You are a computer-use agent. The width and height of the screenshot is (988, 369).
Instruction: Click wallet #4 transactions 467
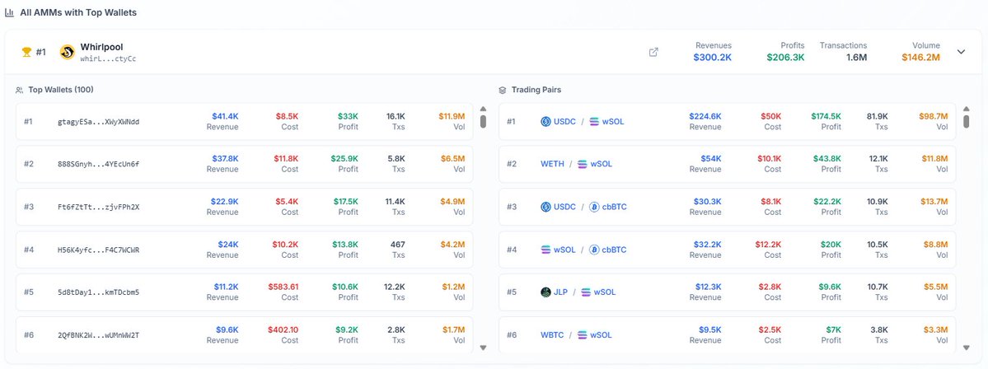[x=398, y=245]
